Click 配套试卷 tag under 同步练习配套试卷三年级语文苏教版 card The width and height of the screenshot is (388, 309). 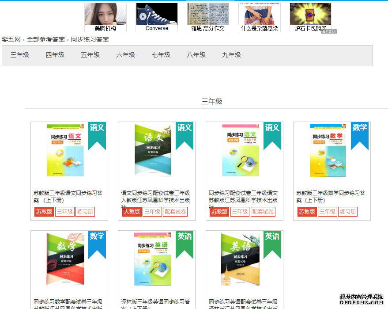point(263,212)
